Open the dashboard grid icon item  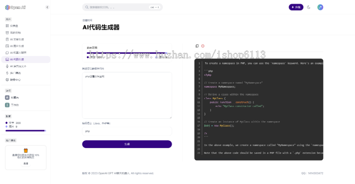point(26,26)
